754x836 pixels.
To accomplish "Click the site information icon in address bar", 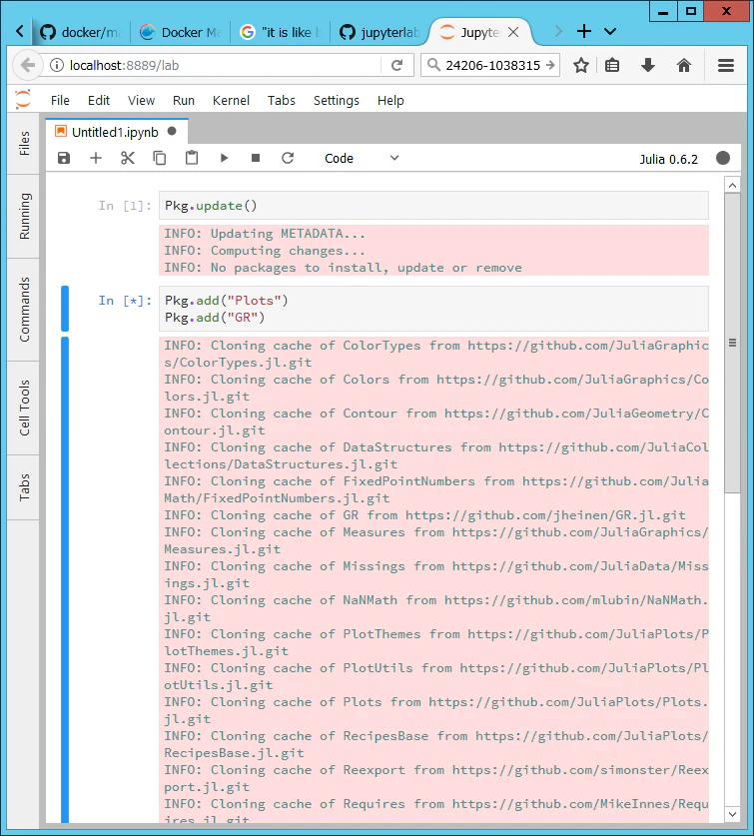I will pyautogui.click(x=57, y=65).
